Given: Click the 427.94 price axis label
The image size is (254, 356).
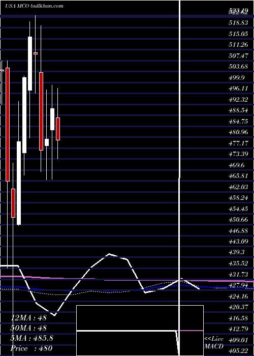Looking at the screenshot, I should (x=238, y=286).
